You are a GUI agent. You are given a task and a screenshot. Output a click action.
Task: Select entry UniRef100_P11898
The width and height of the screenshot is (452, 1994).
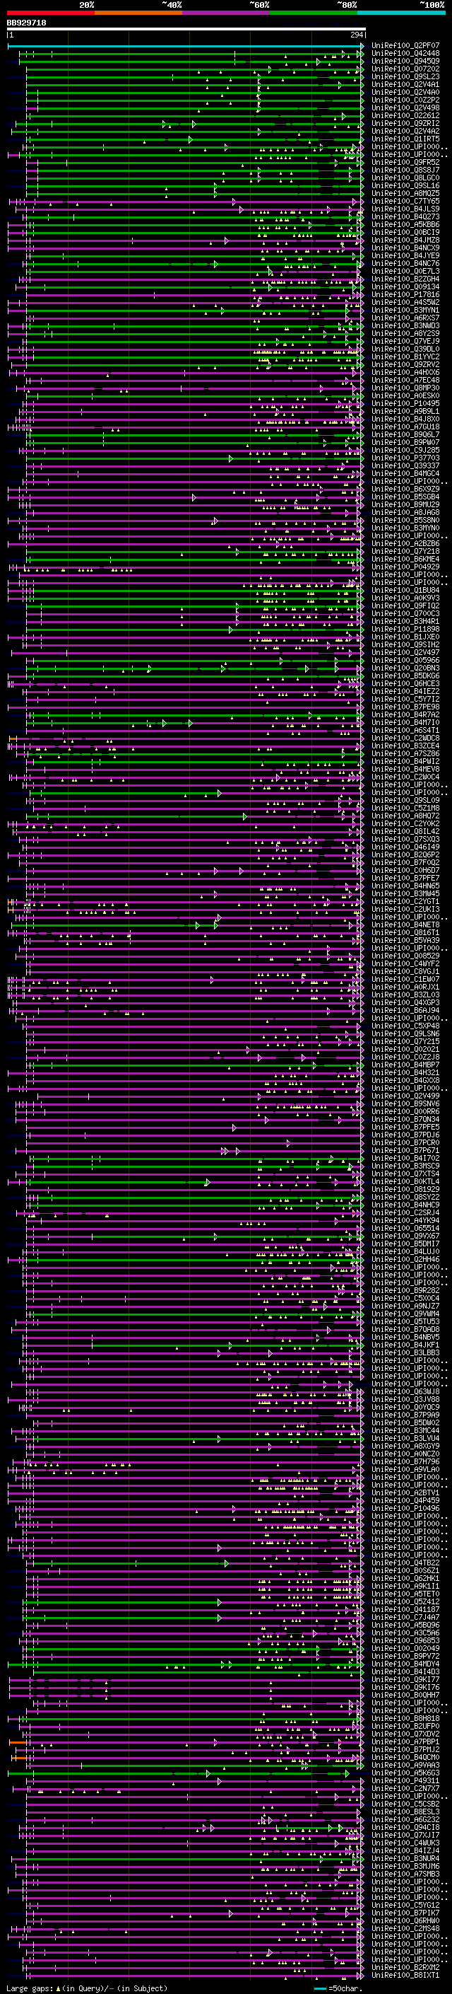[x=405, y=630]
